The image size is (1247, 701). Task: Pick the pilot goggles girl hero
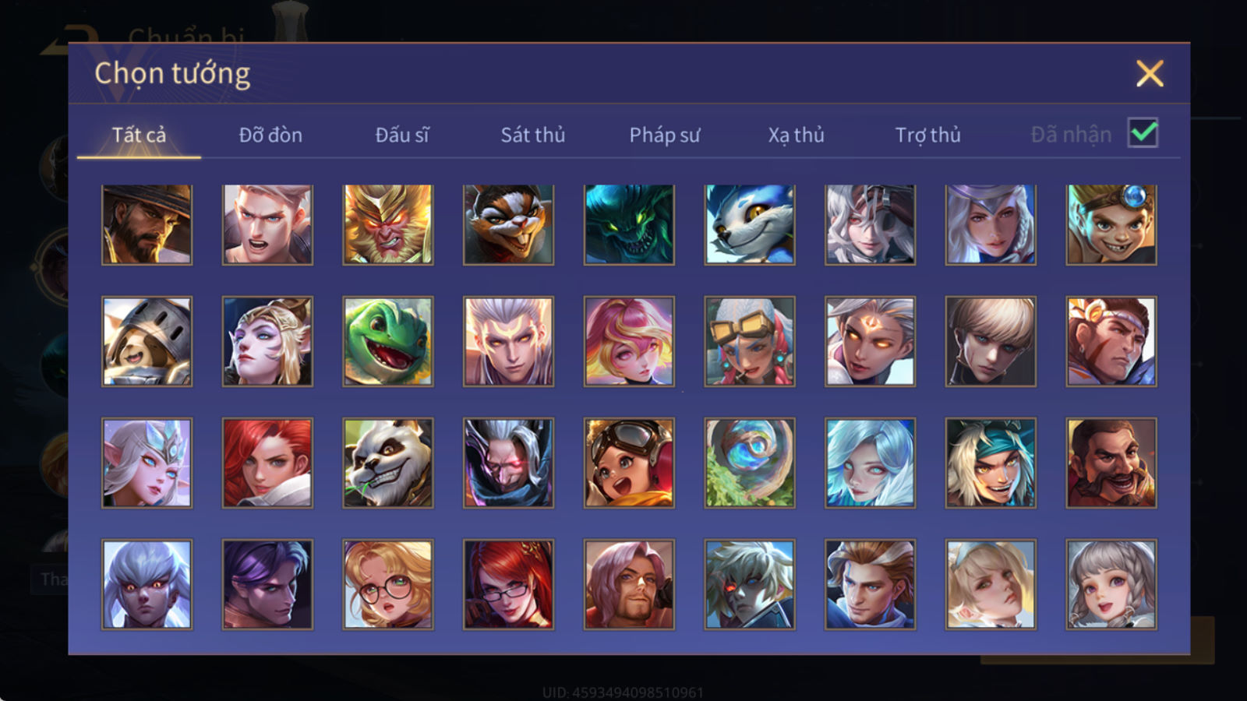[x=629, y=463]
